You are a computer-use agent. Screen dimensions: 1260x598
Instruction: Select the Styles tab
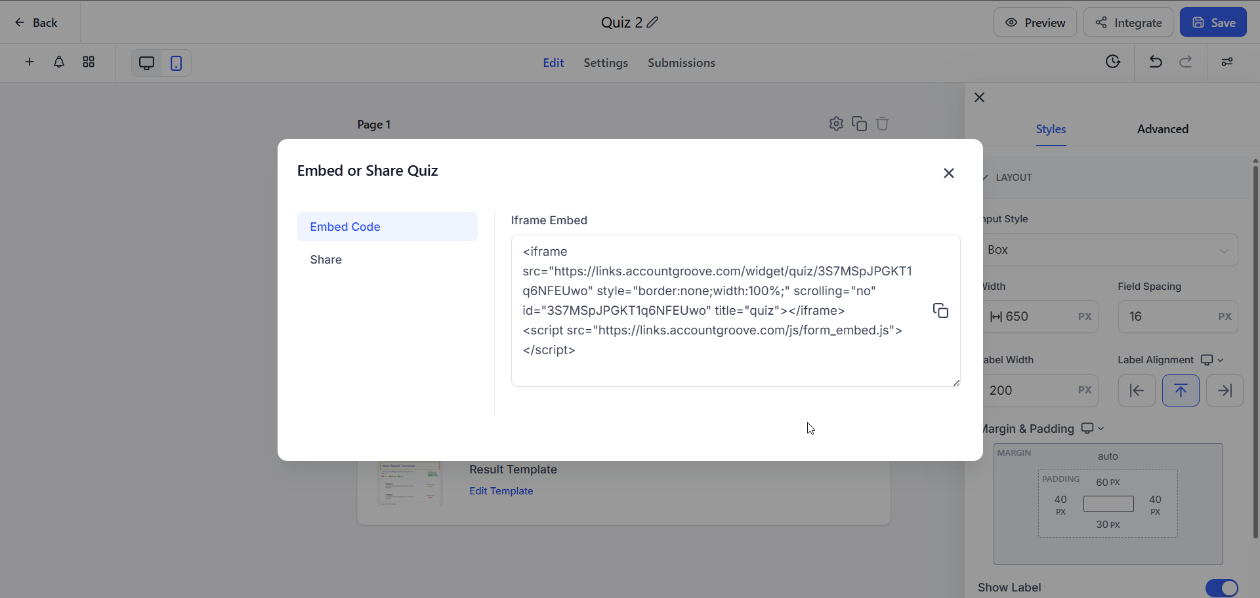tap(1051, 129)
